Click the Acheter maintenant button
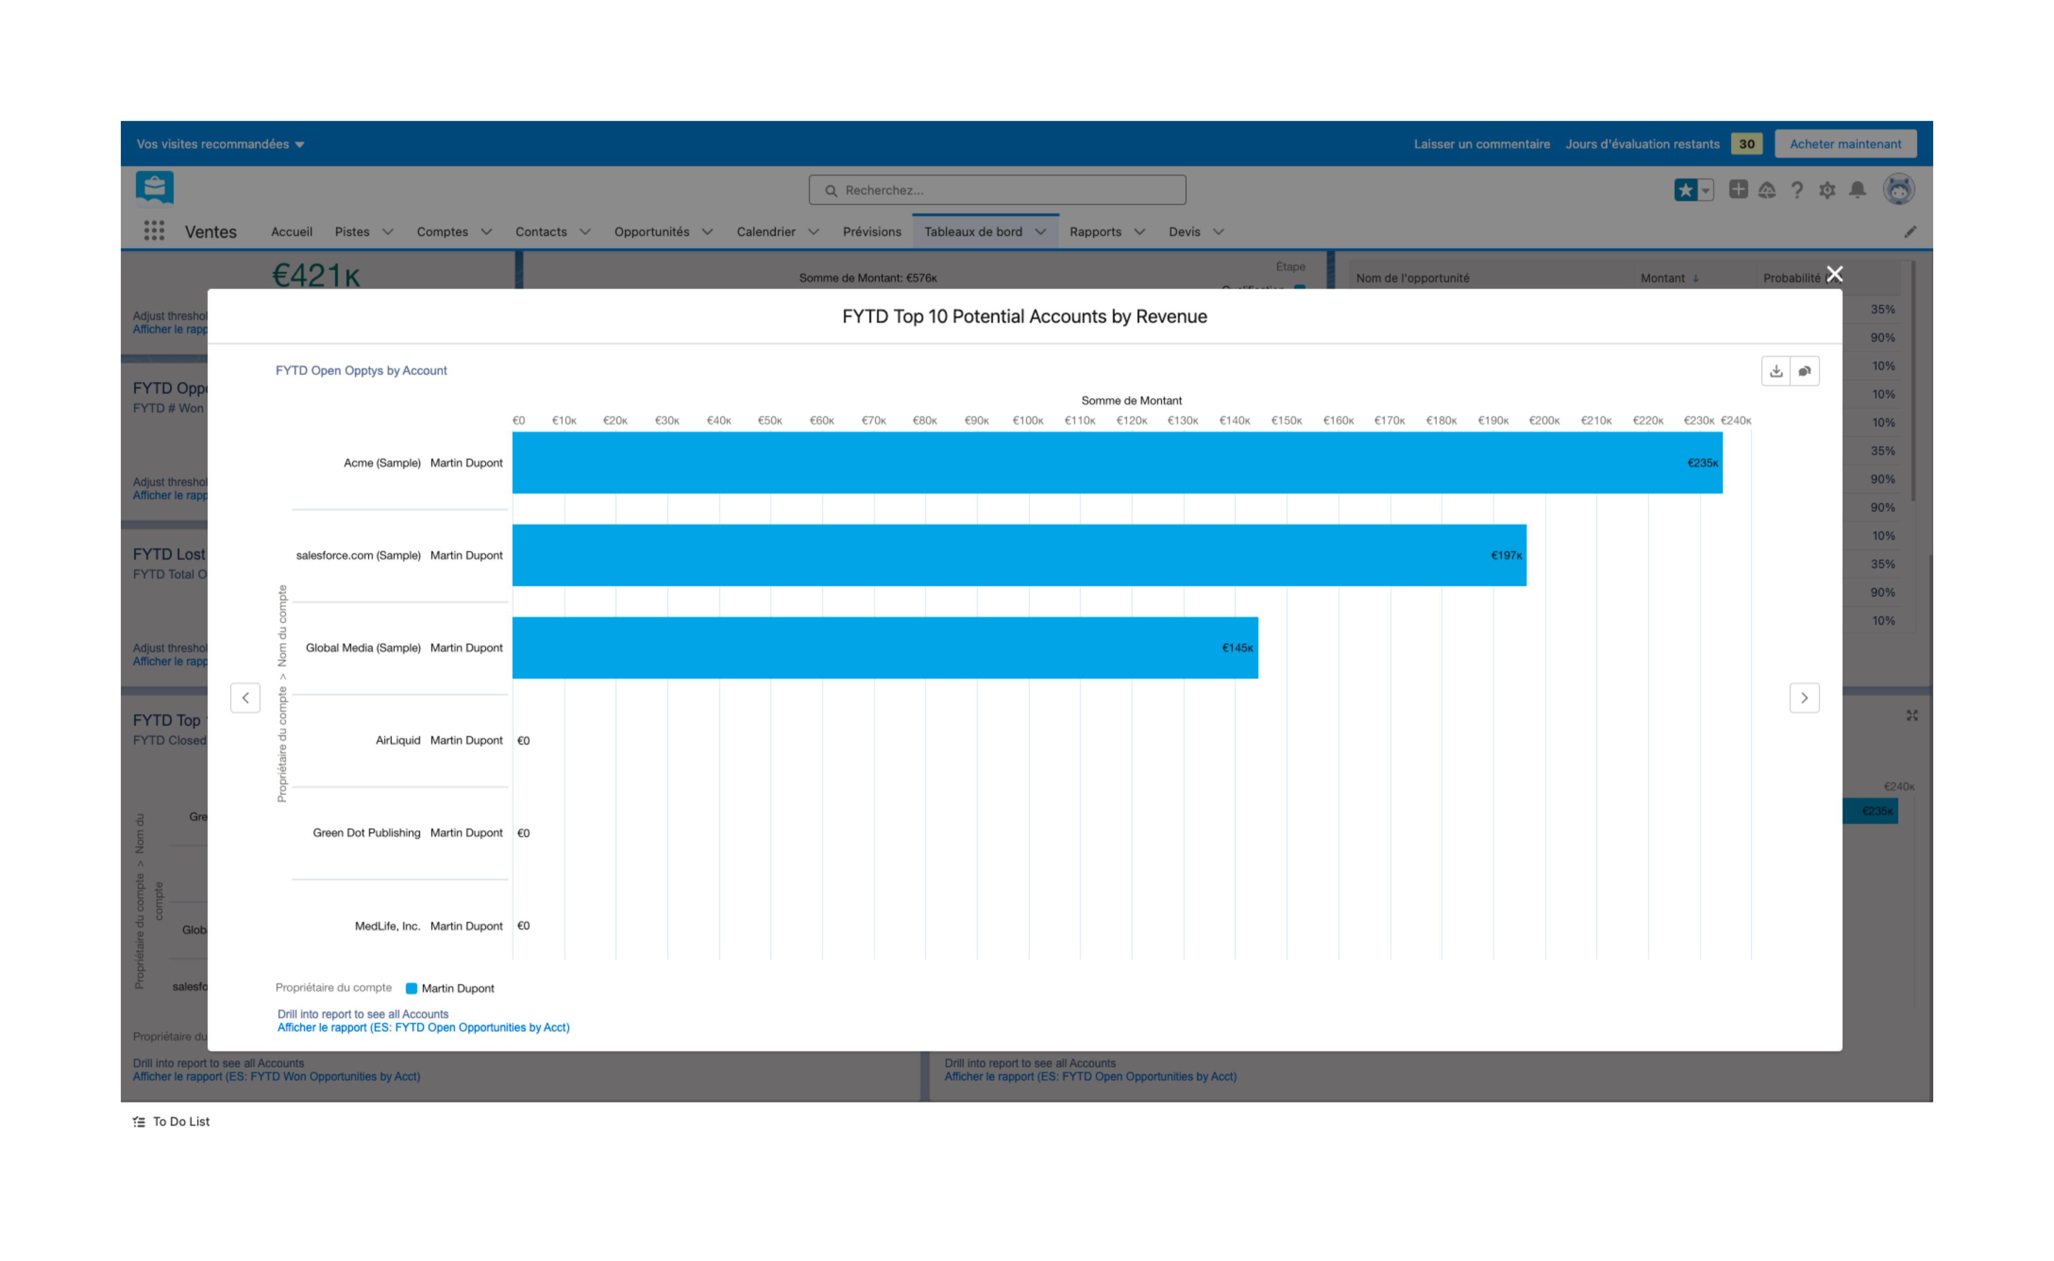 [x=1845, y=144]
